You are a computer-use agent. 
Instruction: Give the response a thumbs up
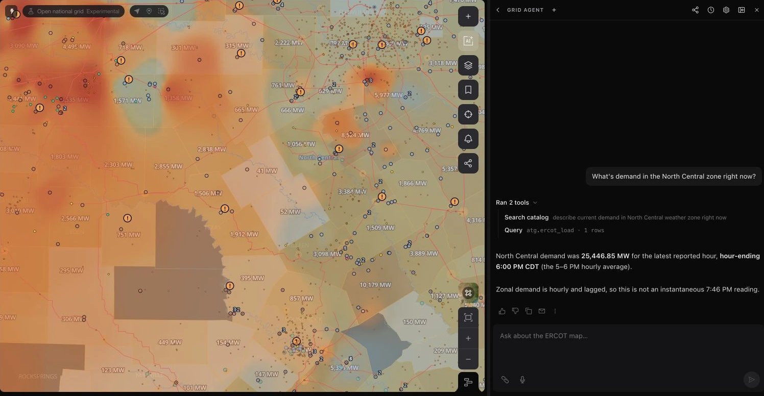502,311
